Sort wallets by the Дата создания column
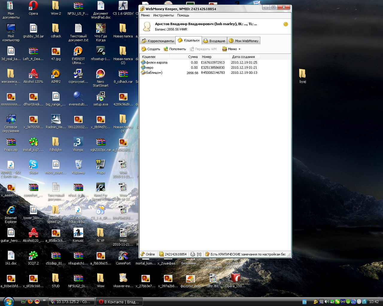The height and width of the screenshot is (306, 383). (244, 57)
